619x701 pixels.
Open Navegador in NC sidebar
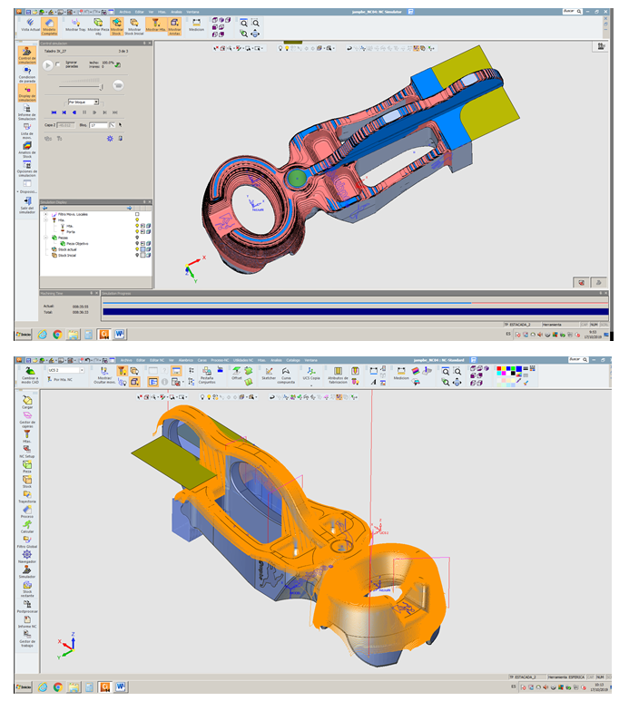[27, 557]
